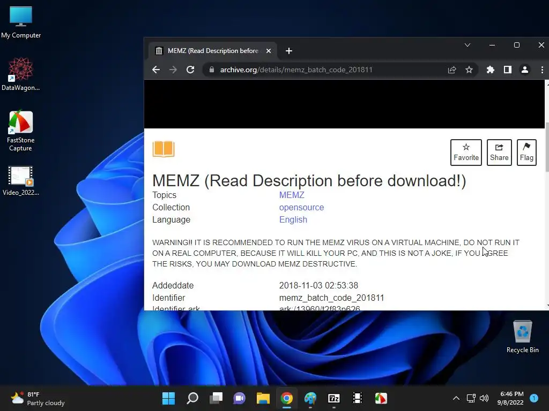Open Chrome three-dot menu
549x411 pixels.
542,70
